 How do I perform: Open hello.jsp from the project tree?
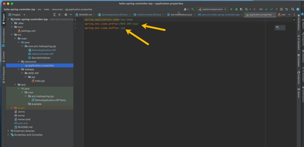(x=40, y=81)
